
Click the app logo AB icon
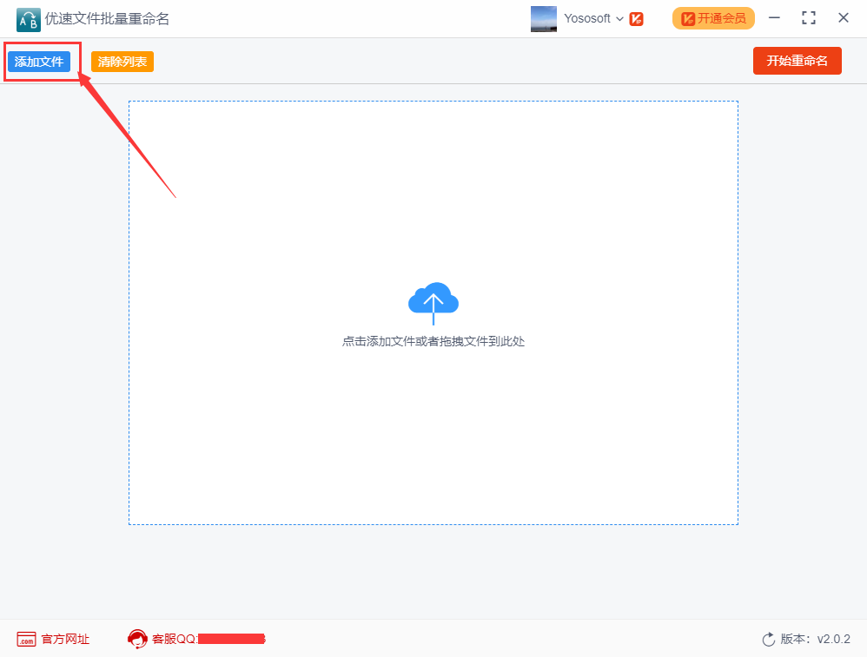coord(28,20)
